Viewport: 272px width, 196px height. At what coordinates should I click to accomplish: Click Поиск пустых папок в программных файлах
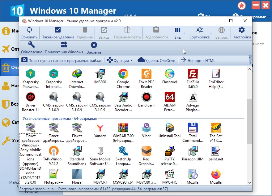pyautogui.click(x=62, y=60)
